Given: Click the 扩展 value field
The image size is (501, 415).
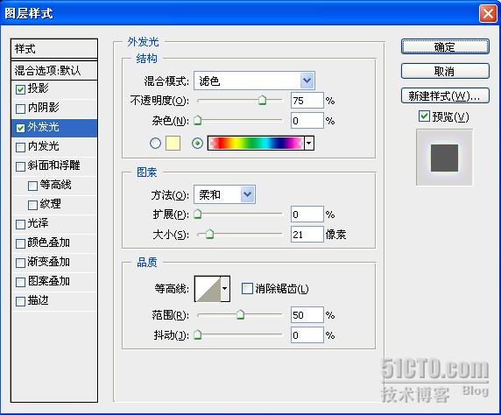Looking at the screenshot, I should coord(307,214).
